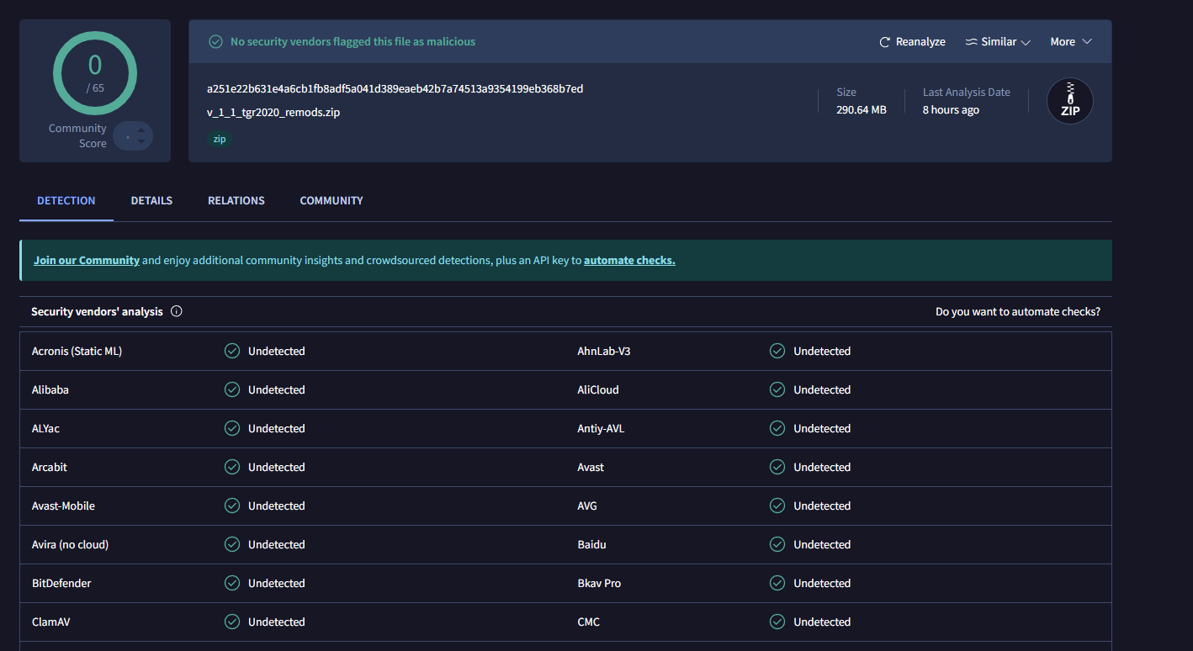Upvote the community score with the up arrow

coord(141,130)
